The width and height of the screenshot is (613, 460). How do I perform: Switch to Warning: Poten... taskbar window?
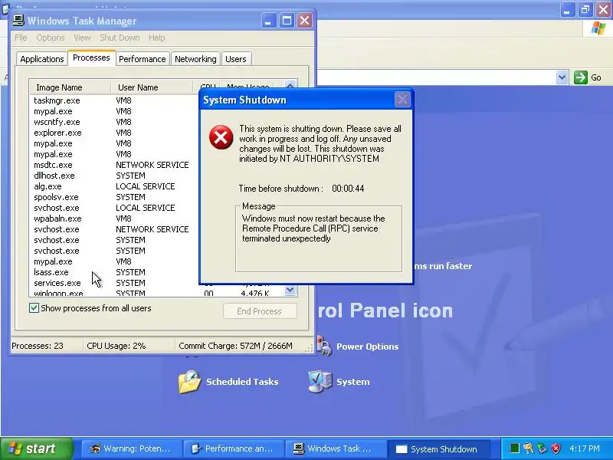[x=131, y=449]
